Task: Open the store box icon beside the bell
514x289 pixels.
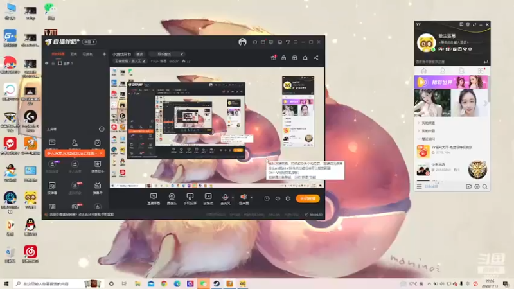Action: click(295, 58)
